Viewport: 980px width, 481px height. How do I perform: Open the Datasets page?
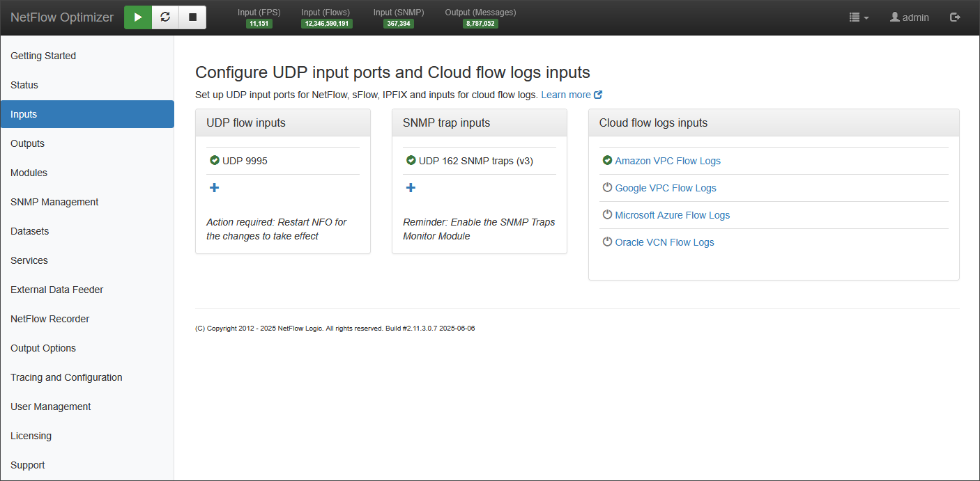point(87,231)
